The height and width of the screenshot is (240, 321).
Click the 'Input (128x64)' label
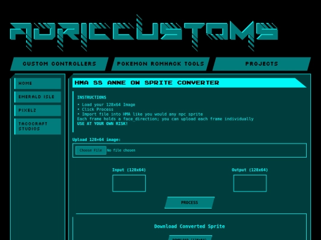pos(129,170)
